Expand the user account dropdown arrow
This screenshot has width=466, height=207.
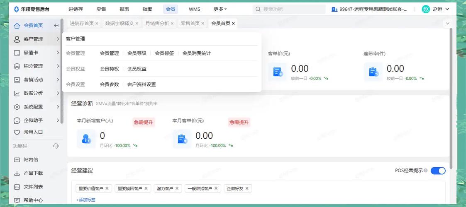[447, 9]
